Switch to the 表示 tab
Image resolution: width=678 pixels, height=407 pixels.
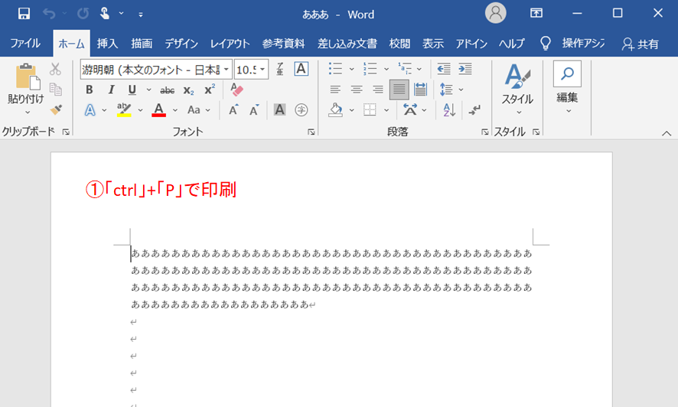click(x=433, y=44)
